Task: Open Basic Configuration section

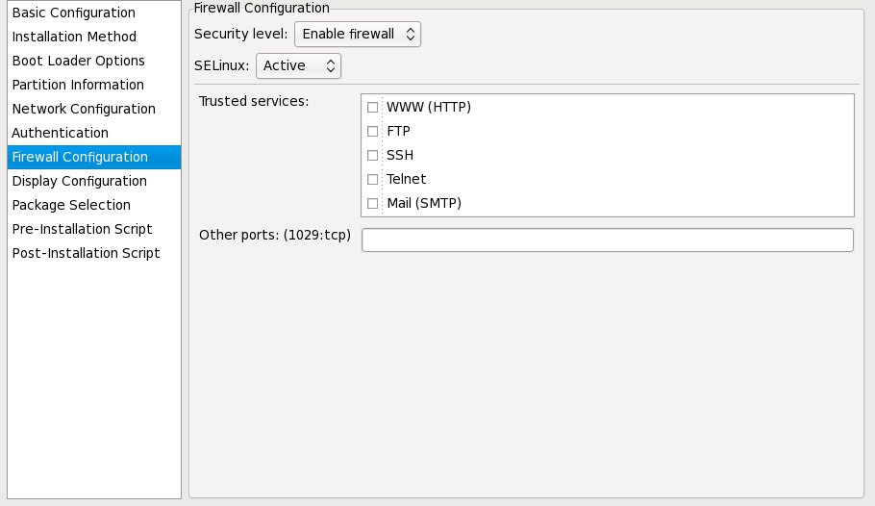Action: pyautogui.click(x=73, y=13)
